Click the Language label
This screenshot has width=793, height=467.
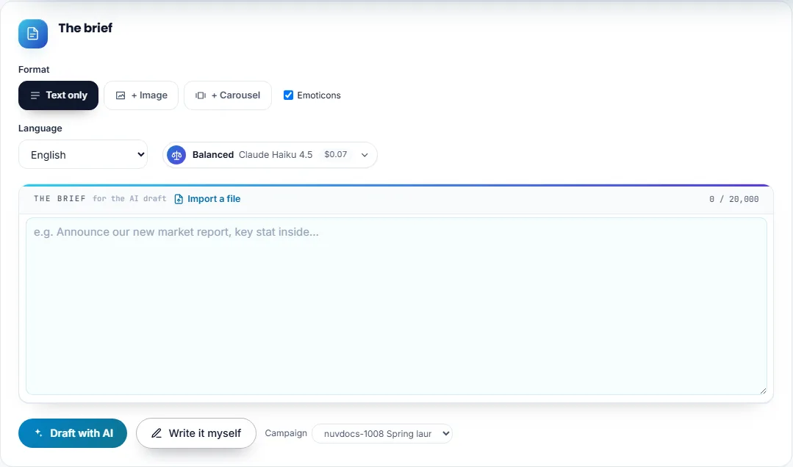coord(40,128)
